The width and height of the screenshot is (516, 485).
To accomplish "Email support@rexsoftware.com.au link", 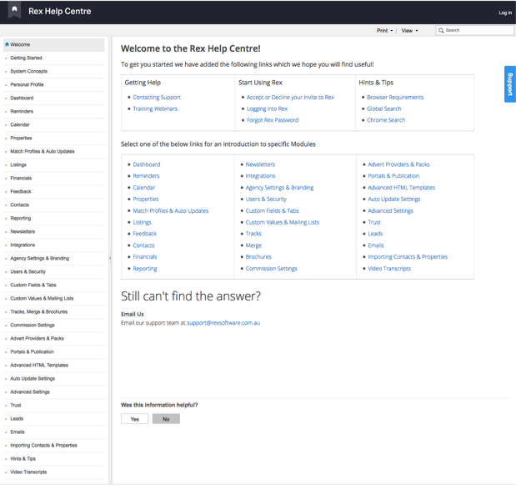I will (x=223, y=323).
